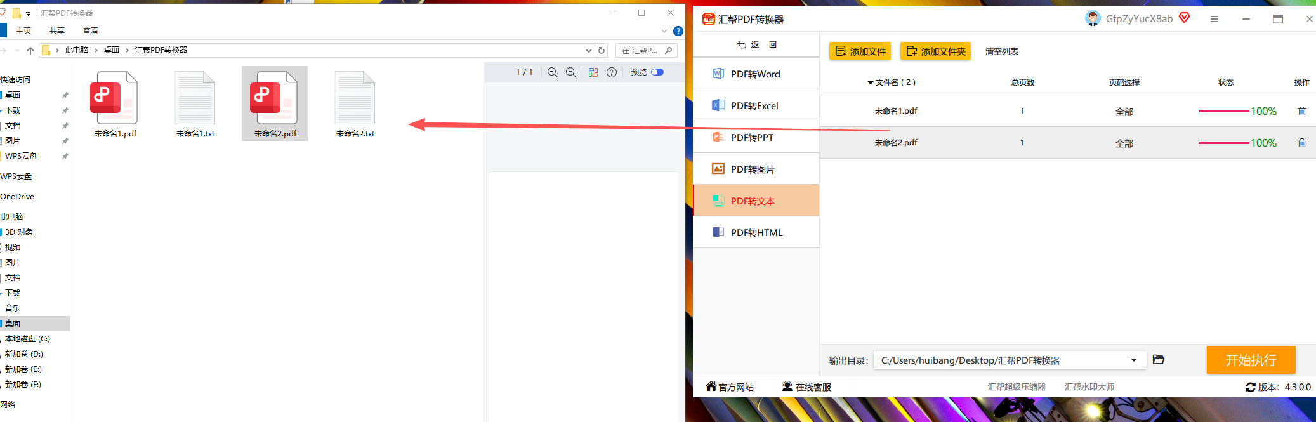Refresh the Explorer folder view

pos(602,50)
